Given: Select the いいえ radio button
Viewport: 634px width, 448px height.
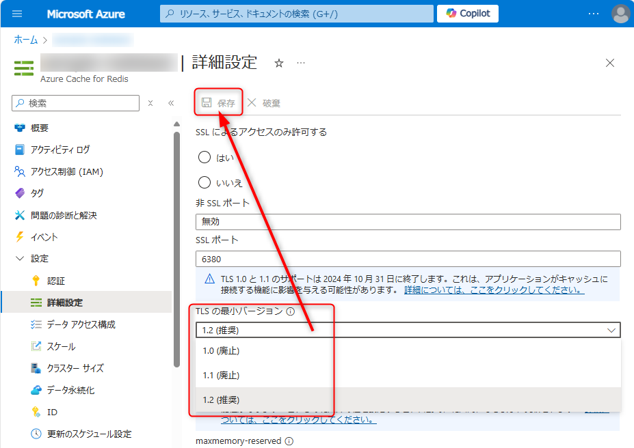Looking at the screenshot, I should tap(204, 182).
